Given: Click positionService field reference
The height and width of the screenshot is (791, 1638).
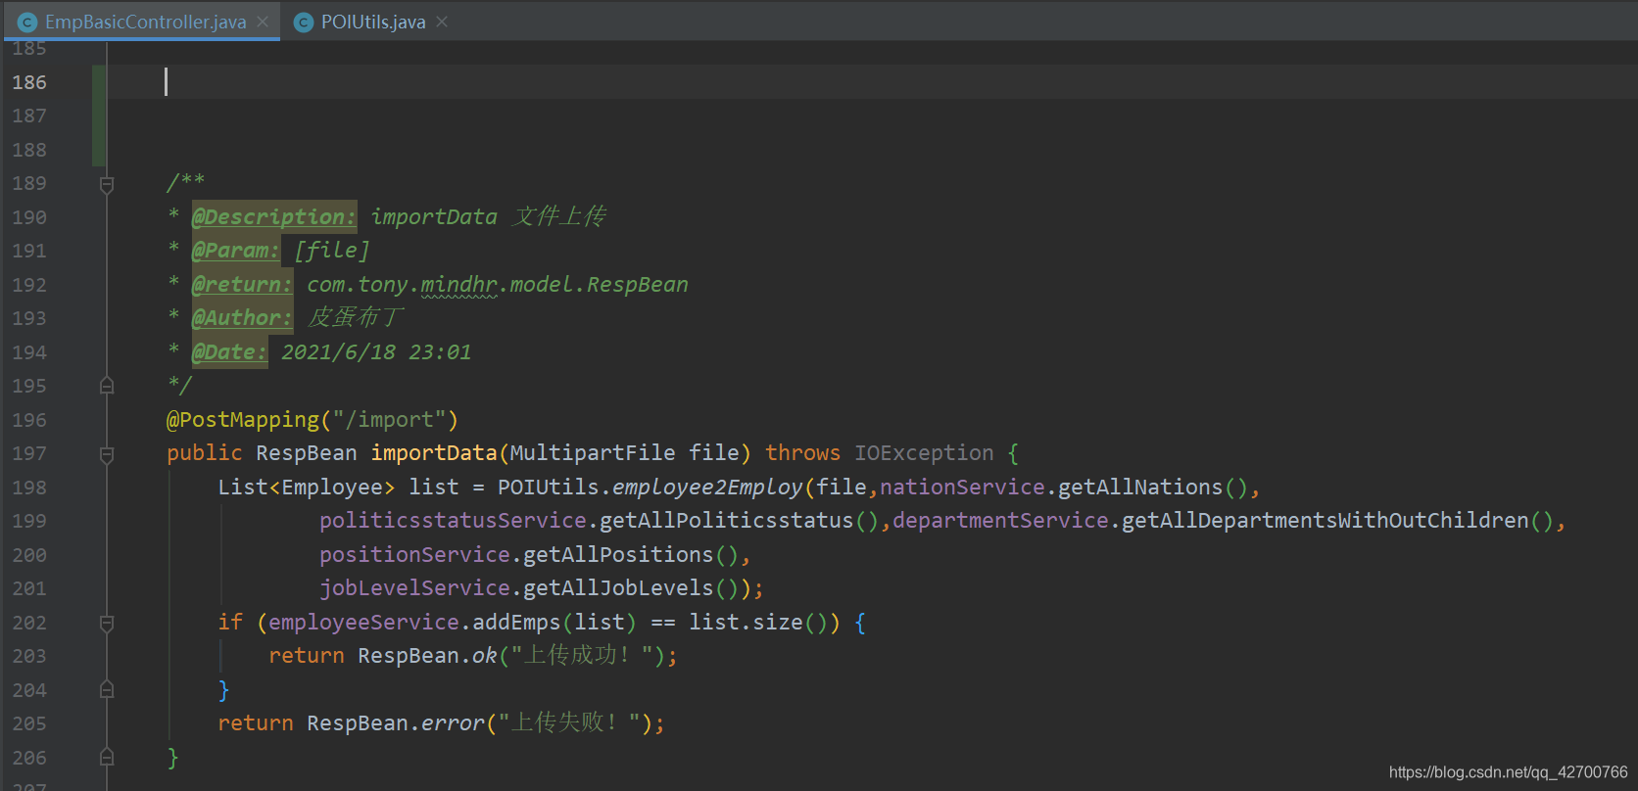Looking at the screenshot, I should point(414,555).
